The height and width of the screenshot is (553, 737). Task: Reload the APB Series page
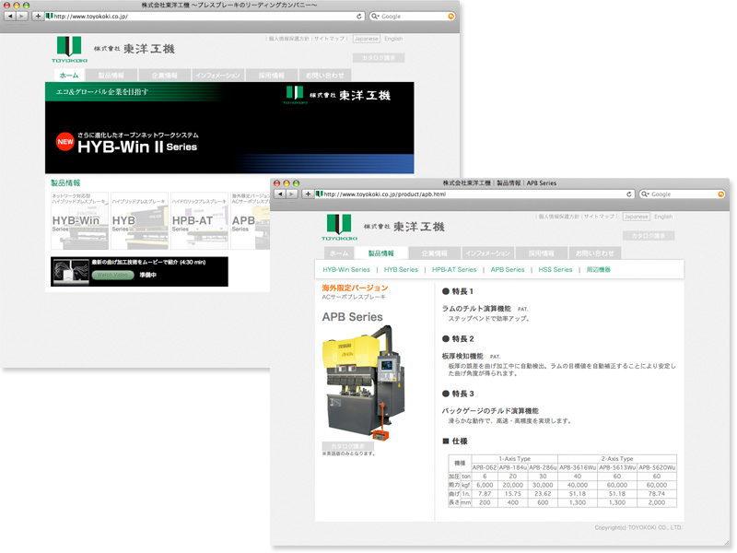click(629, 194)
